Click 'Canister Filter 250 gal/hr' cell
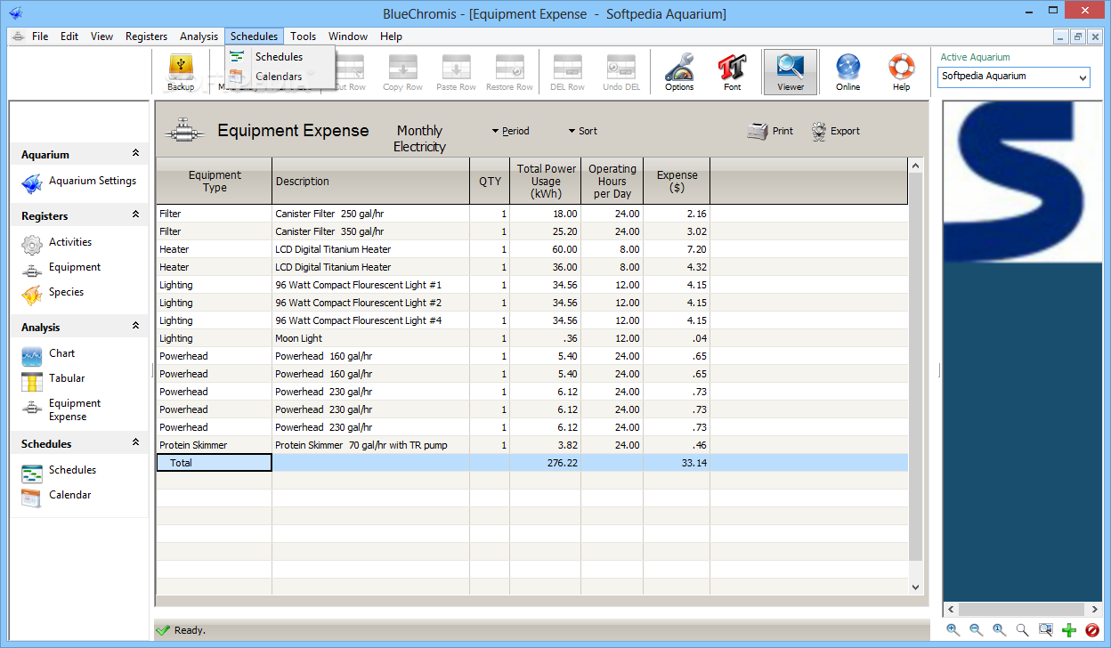The width and height of the screenshot is (1111, 648). click(x=371, y=214)
